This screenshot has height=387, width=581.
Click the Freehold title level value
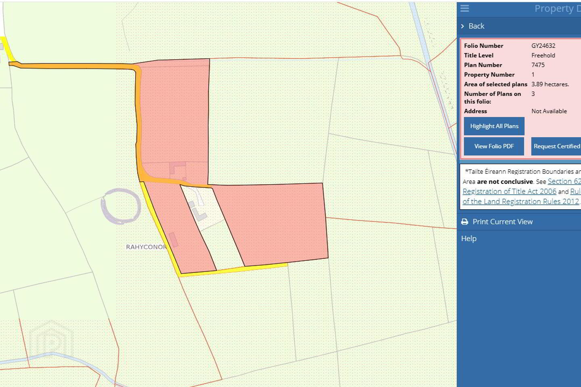tap(543, 56)
